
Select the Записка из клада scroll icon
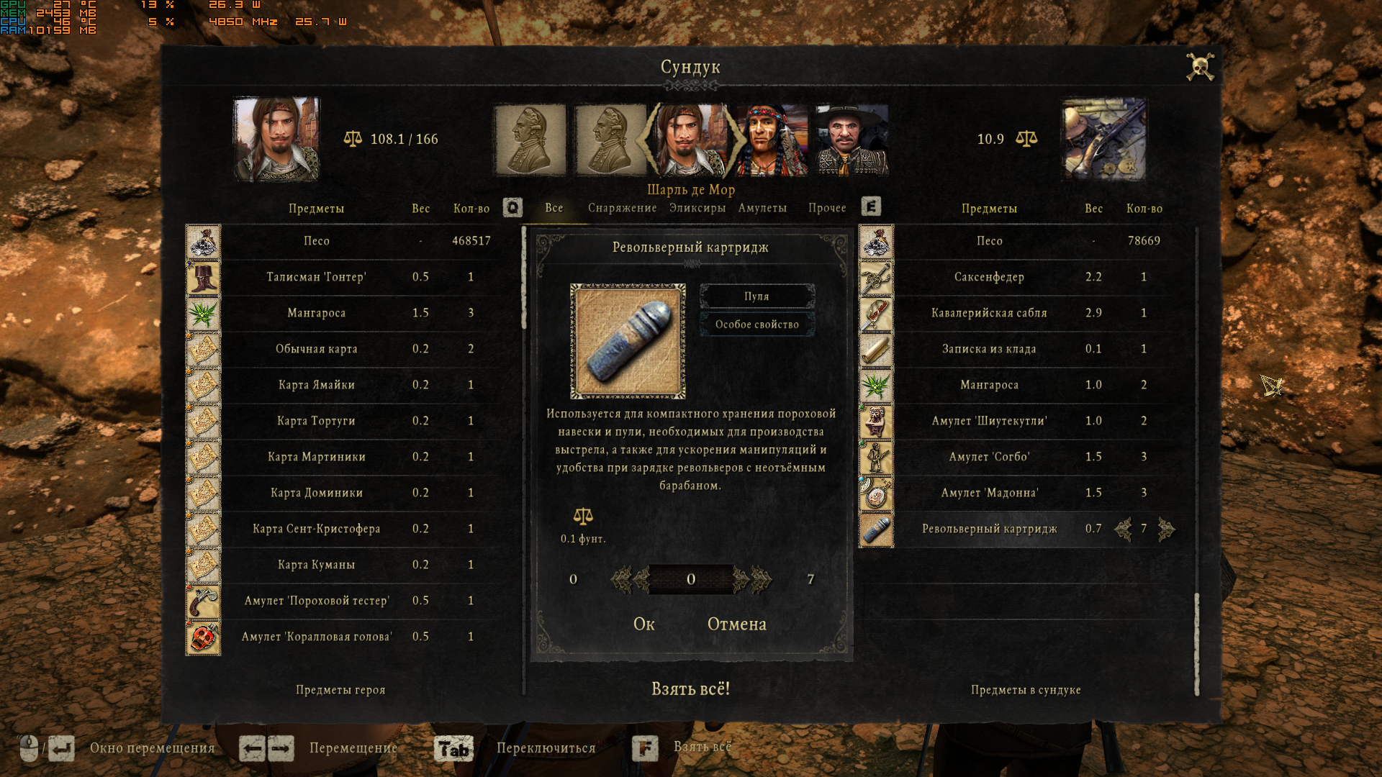[x=876, y=350]
